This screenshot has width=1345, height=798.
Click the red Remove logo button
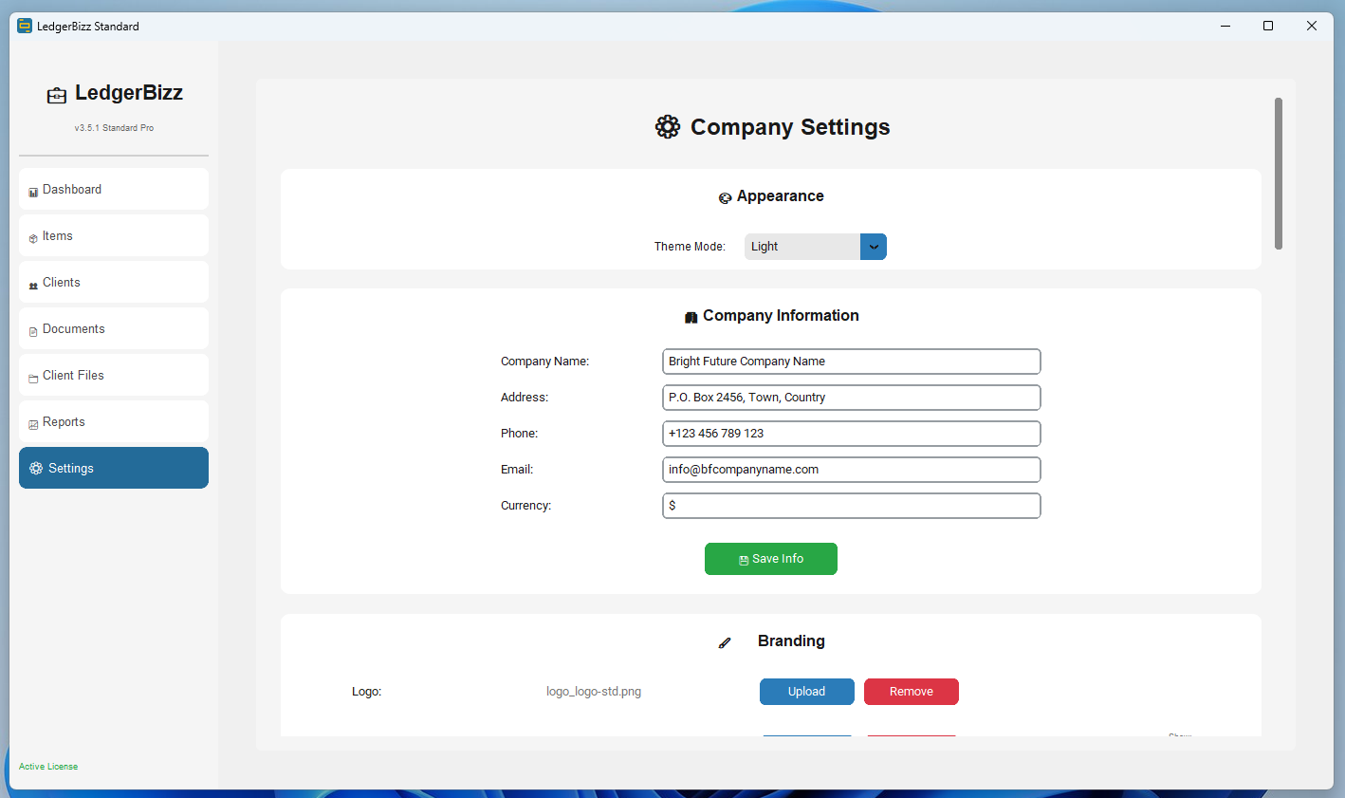pos(912,692)
